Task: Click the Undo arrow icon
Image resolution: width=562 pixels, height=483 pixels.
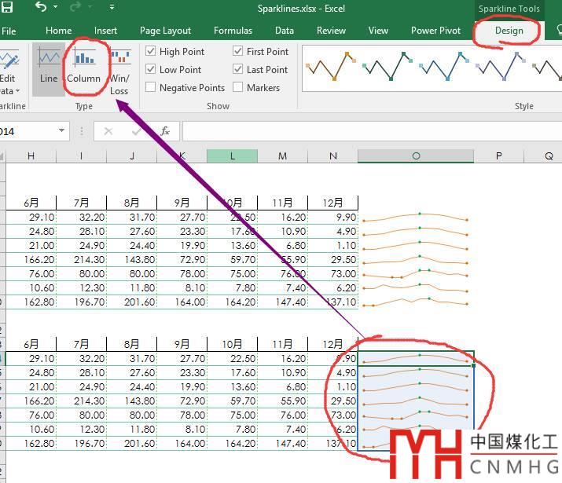Action: coord(40,8)
